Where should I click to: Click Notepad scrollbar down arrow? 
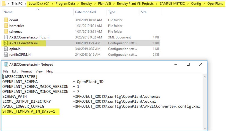coord(205,128)
